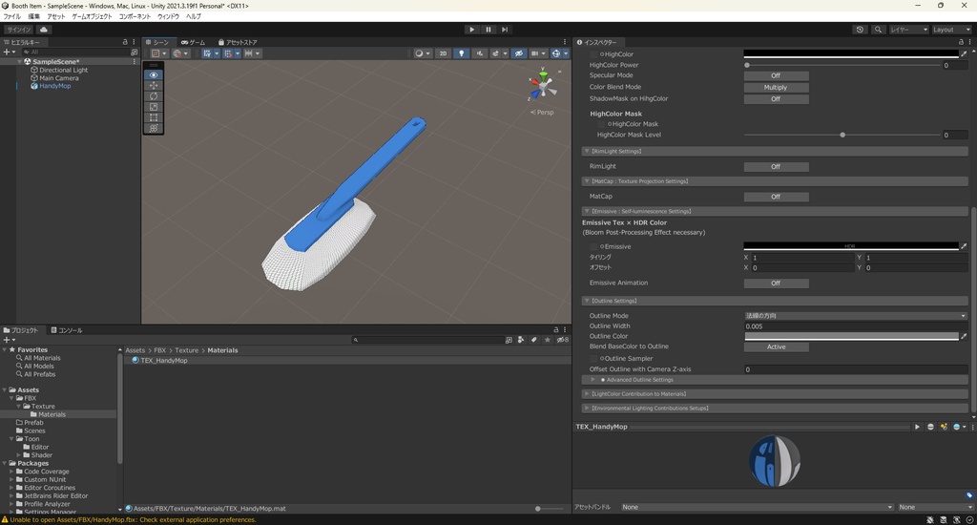Viewport: 977px width, 525px height.
Task: Toggle Specular Mode Off button
Action: coord(776,75)
